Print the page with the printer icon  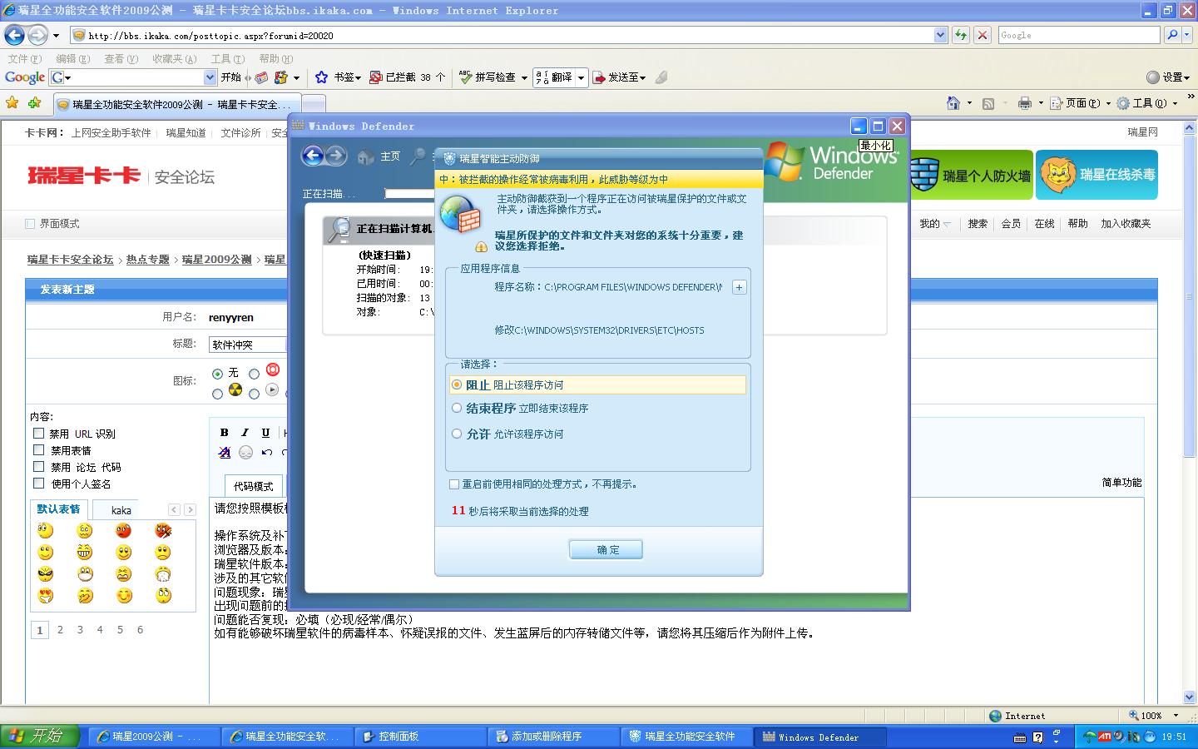(1024, 103)
